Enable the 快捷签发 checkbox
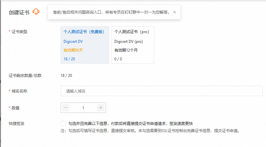266x147 pixels. (63, 123)
